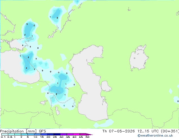Image resolution: width=179 pixels, height=138 pixels.
Task: Click the "Precipitation [mm] GFS" map title
Action: click(x=23, y=131)
